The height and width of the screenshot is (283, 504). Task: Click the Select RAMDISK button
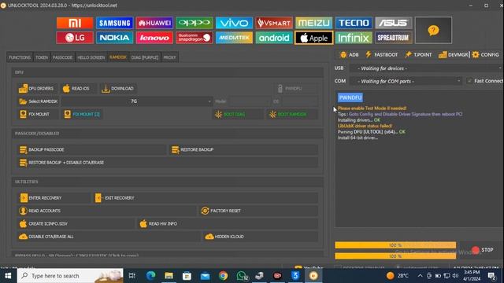point(39,101)
